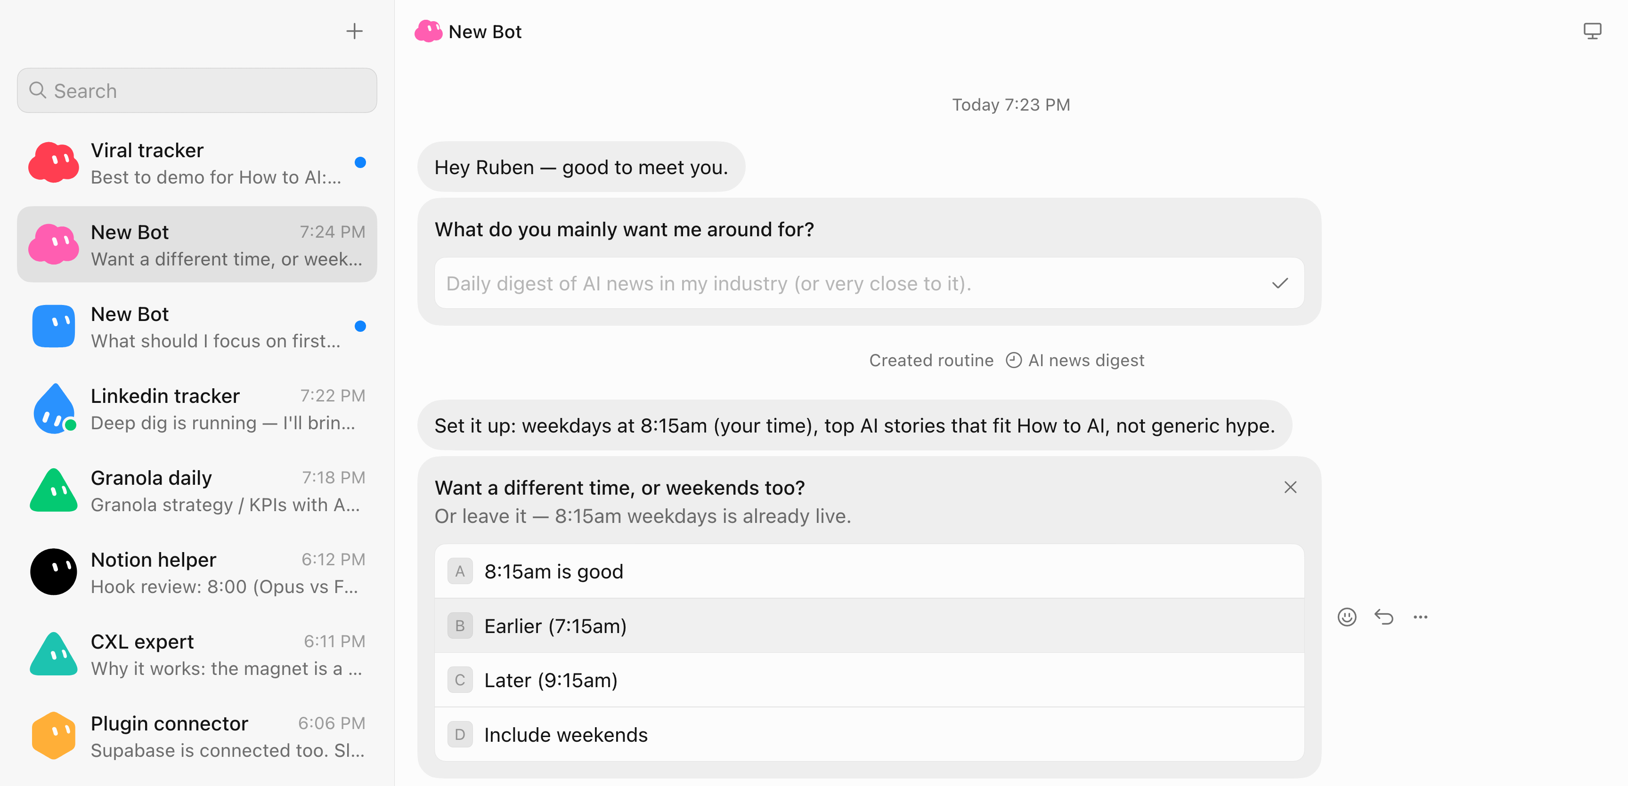Open the monitor display icon at top right
Viewport: 1628px width, 786px height.
point(1592,31)
